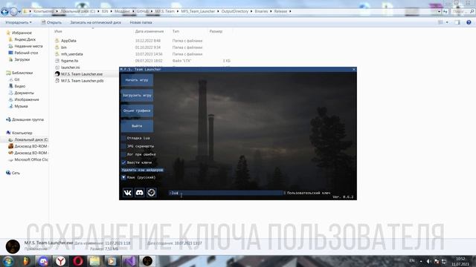This screenshot has width=476, height=267.
Task: Click 'Удалить кэш шейдеров' button
Action: point(142,170)
